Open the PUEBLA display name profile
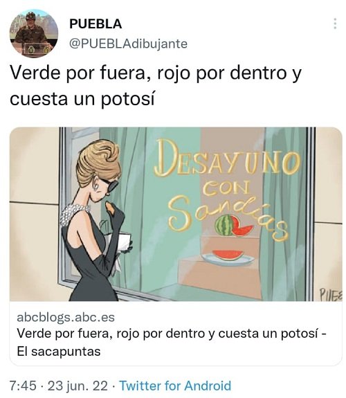 point(95,24)
